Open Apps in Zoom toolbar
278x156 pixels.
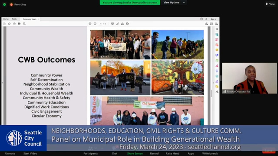pyautogui.click(x=191, y=153)
